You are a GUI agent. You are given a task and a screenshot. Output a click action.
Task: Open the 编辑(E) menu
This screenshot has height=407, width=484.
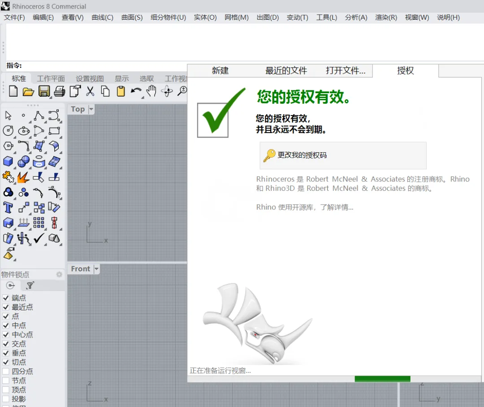click(x=43, y=17)
